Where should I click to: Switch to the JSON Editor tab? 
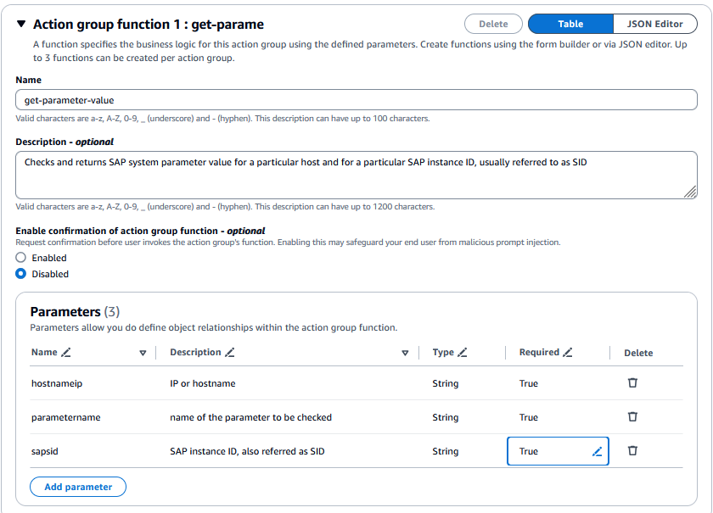654,25
